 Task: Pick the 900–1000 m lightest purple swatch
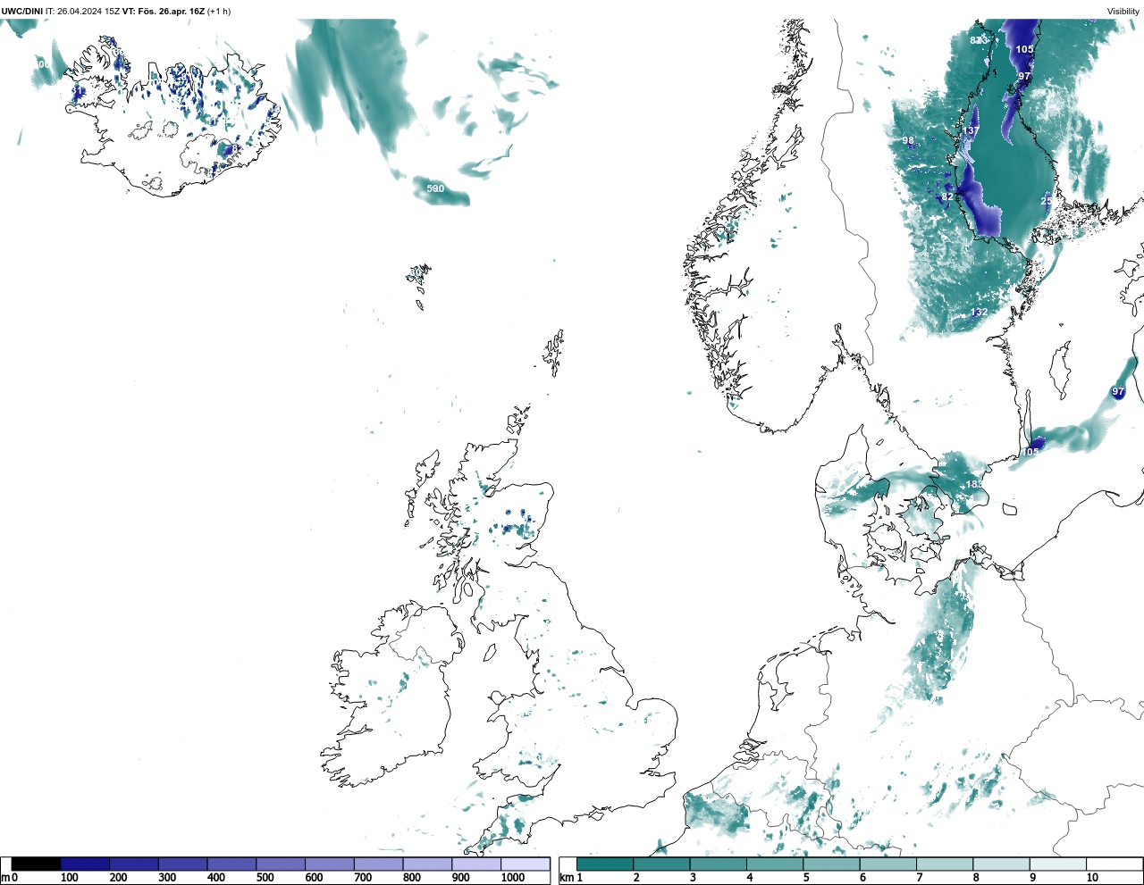(475, 864)
